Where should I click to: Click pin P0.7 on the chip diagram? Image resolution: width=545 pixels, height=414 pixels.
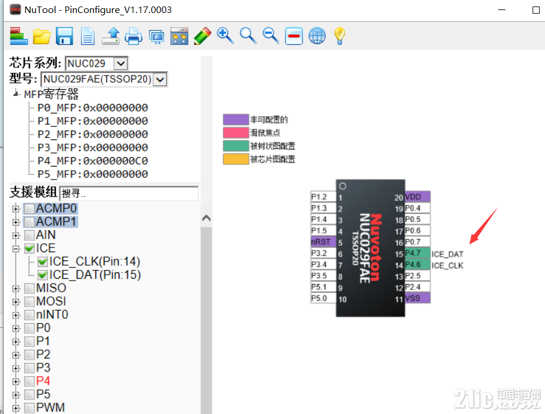417,242
